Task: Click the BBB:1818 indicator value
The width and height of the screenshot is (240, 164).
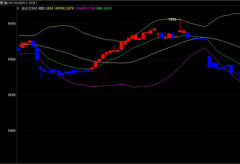Action: [x=104, y=8]
